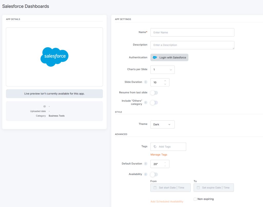This screenshot has height=207, width=263.
Task: Click the Salesforce cloud logo preview
Action: pyautogui.click(x=54, y=57)
